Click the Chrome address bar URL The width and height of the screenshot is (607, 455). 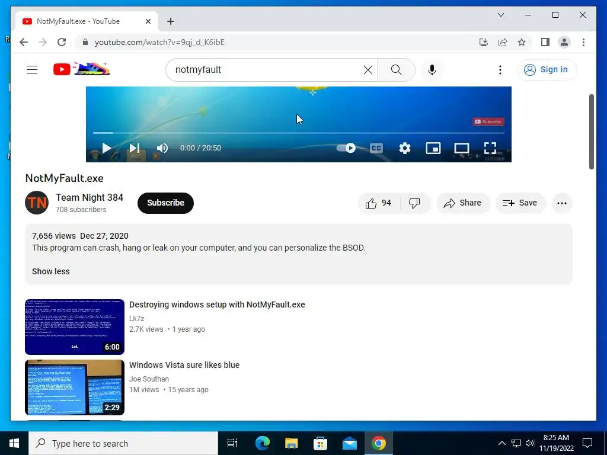[159, 42]
